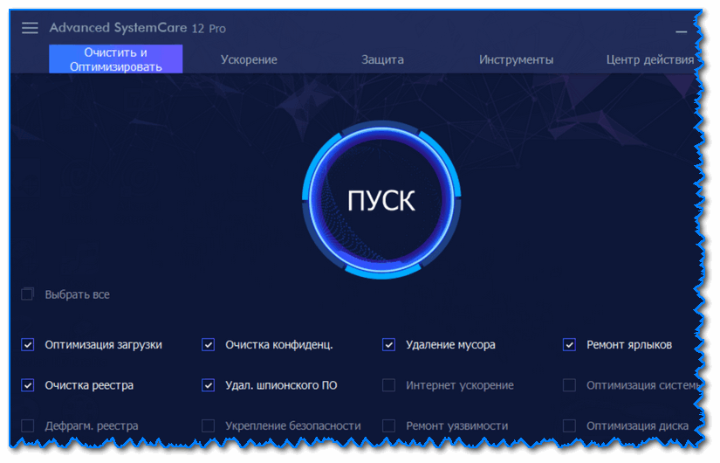720x463 pixels.
Task: Switch to the Ускорение tab
Action: pyautogui.click(x=249, y=59)
